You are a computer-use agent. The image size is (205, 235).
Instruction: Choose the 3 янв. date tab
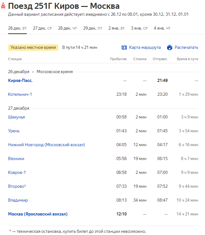tap(139, 28)
